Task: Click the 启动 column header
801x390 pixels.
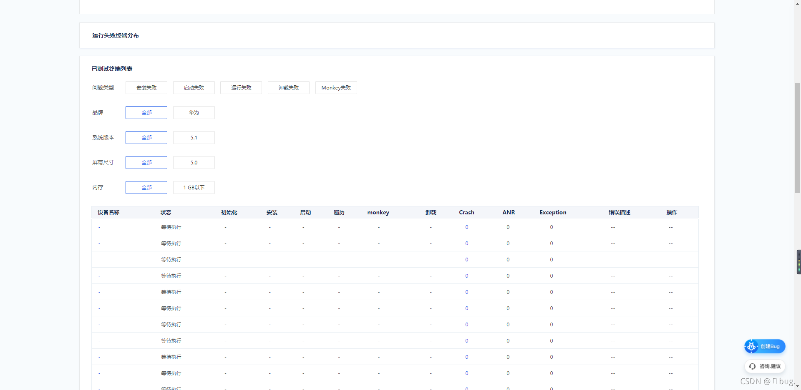Action: tap(305, 212)
